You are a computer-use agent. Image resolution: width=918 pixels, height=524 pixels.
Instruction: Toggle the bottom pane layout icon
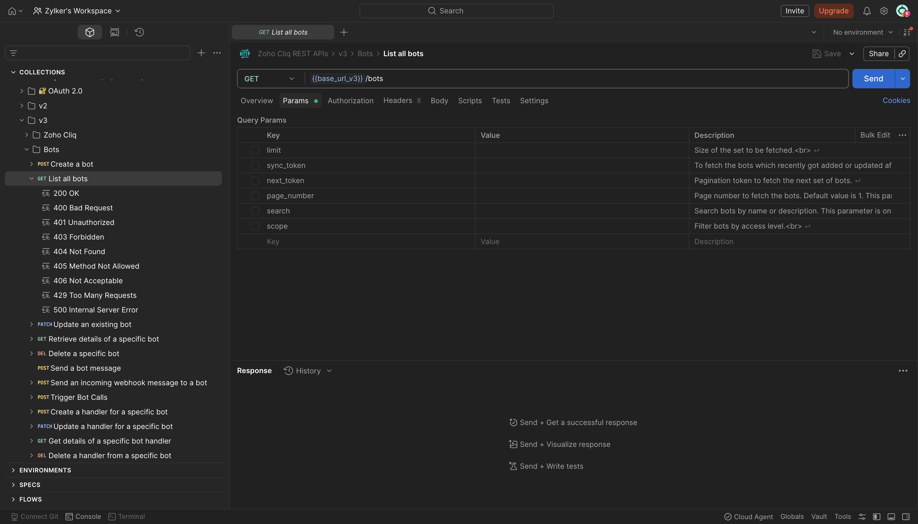[x=891, y=516]
